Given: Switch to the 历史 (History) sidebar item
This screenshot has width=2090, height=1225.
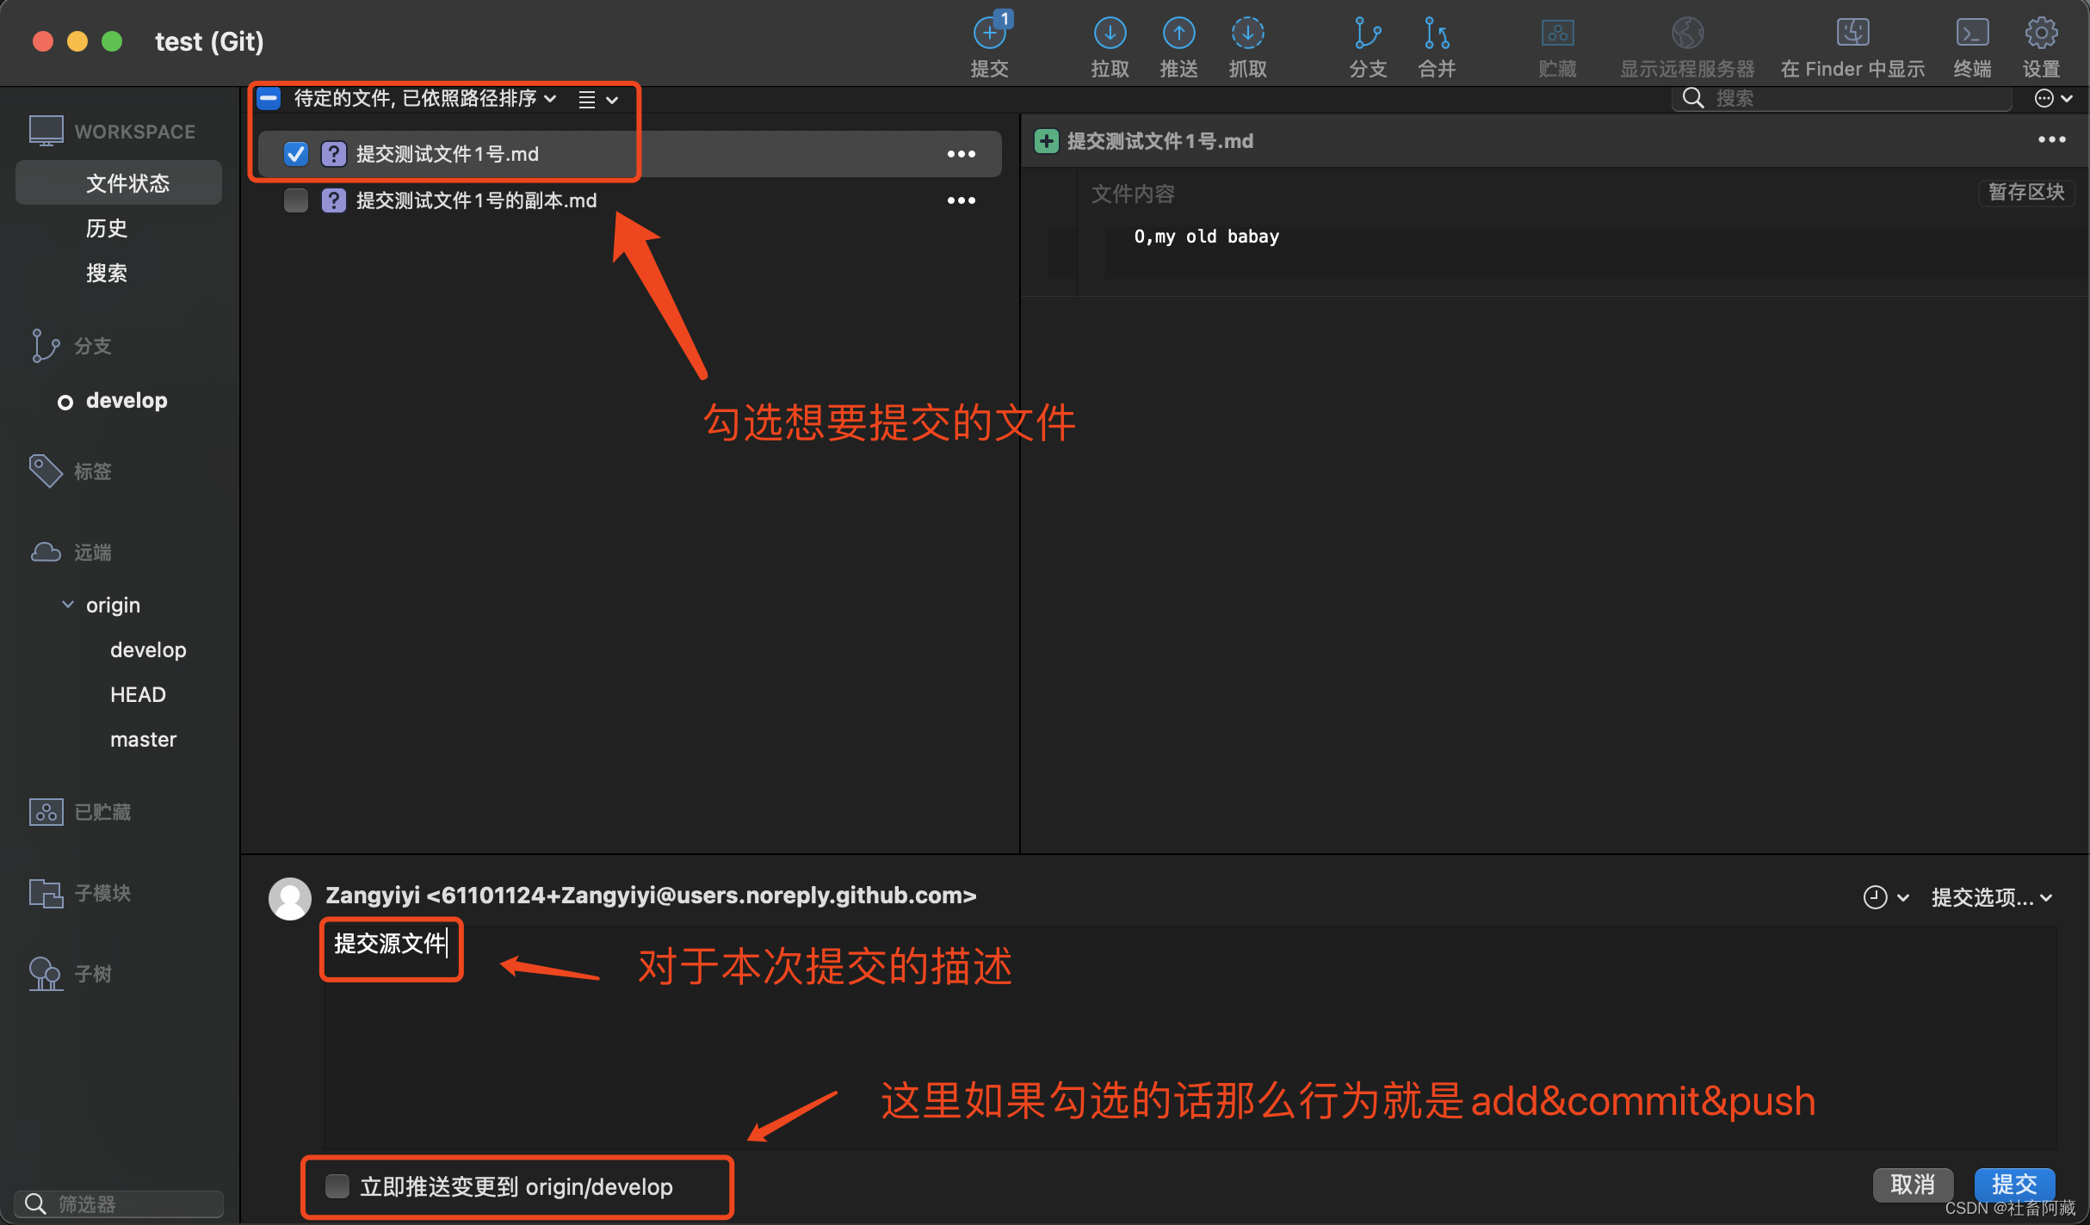Looking at the screenshot, I should click(107, 228).
